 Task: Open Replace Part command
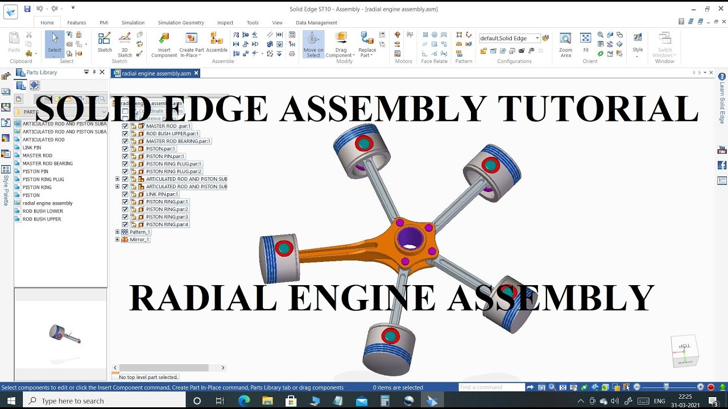click(367, 44)
